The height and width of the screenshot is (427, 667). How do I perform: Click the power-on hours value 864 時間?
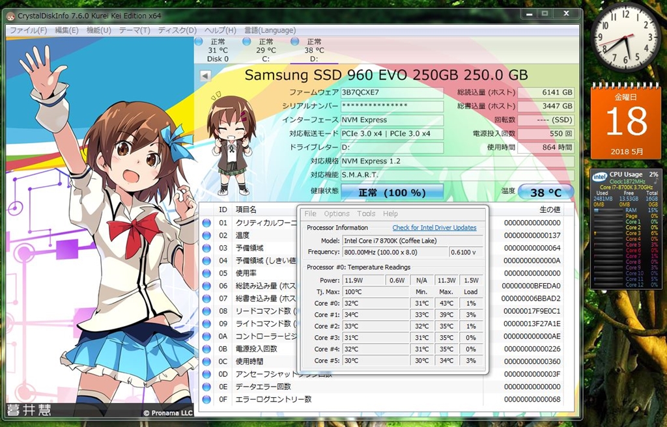click(546, 147)
